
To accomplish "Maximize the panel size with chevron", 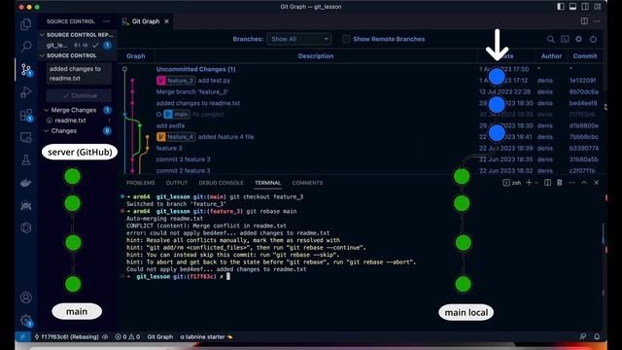I will [584, 183].
